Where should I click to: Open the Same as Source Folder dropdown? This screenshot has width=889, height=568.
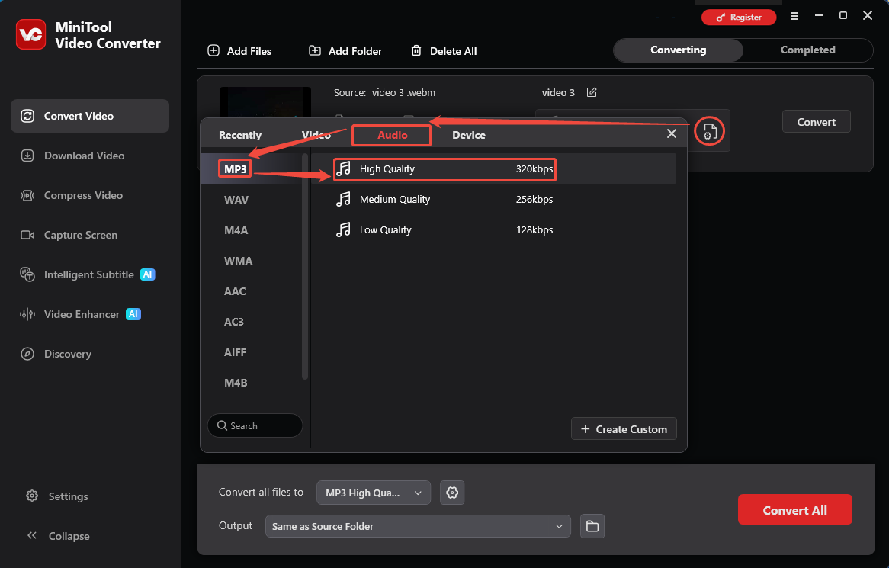pyautogui.click(x=418, y=526)
